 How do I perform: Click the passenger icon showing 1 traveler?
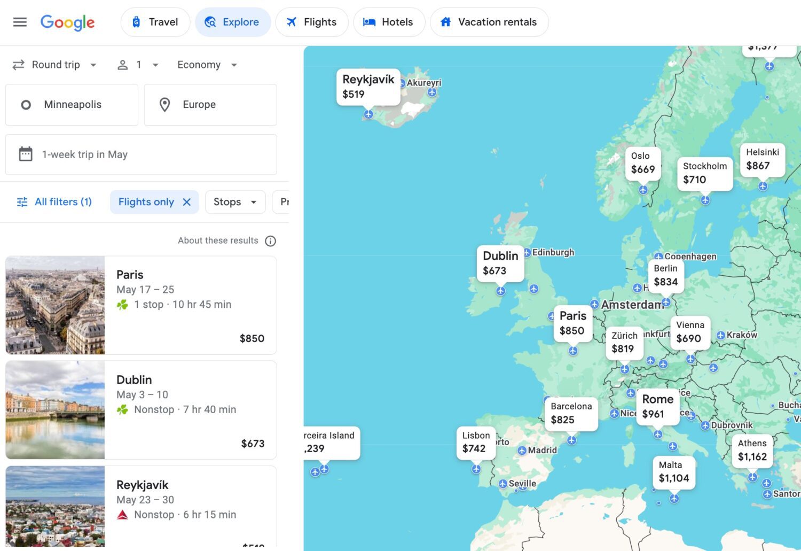pyautogui.click(x=123, y=65)
